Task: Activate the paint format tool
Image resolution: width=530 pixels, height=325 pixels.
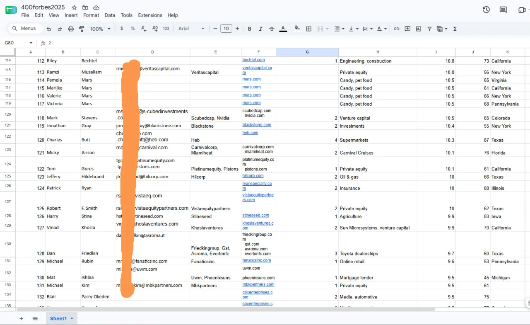Action: click(82, 29)
